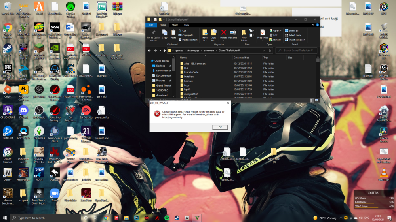This screenshot has width=396, height=222.
Task: Click the Cut scissors icon
Action: (x=180, y=30)
